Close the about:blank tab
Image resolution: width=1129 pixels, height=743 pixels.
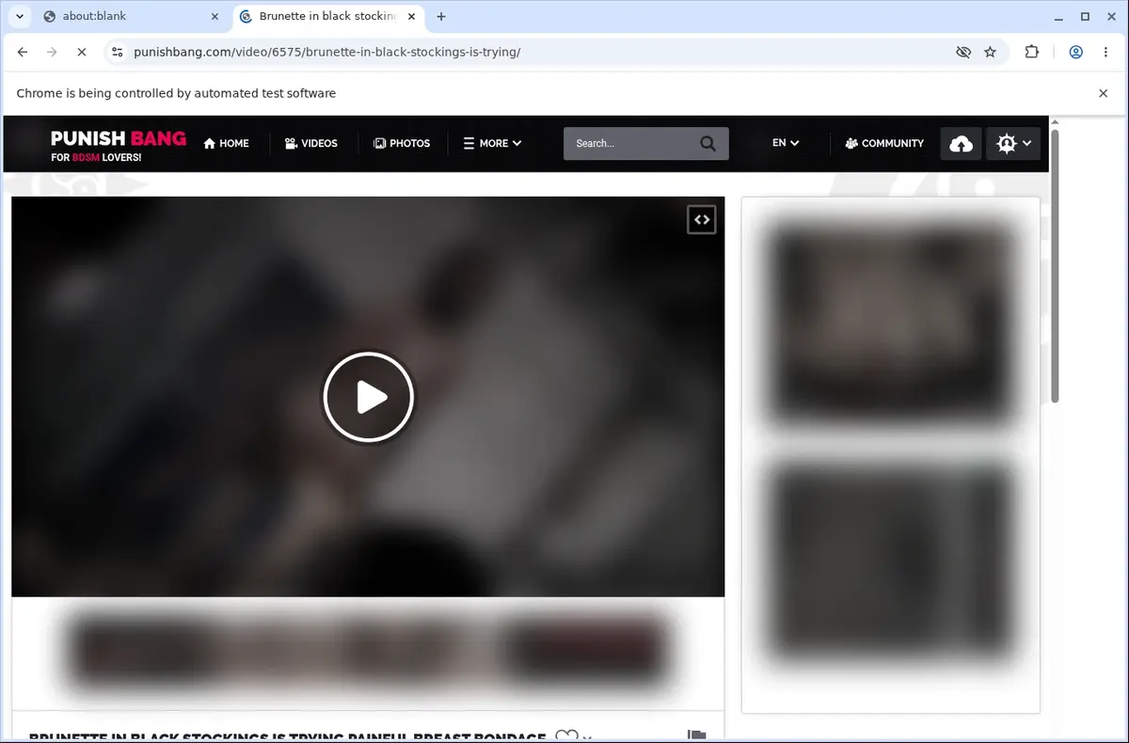(215, 16)
